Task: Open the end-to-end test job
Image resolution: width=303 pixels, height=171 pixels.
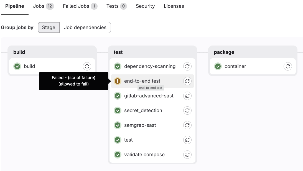Action: (142, 81)
